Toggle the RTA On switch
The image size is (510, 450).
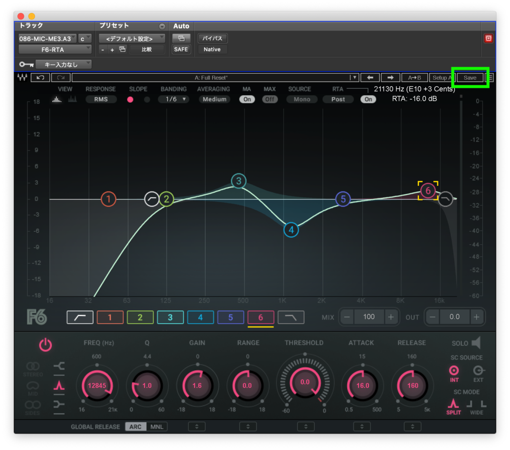(368, 99)
